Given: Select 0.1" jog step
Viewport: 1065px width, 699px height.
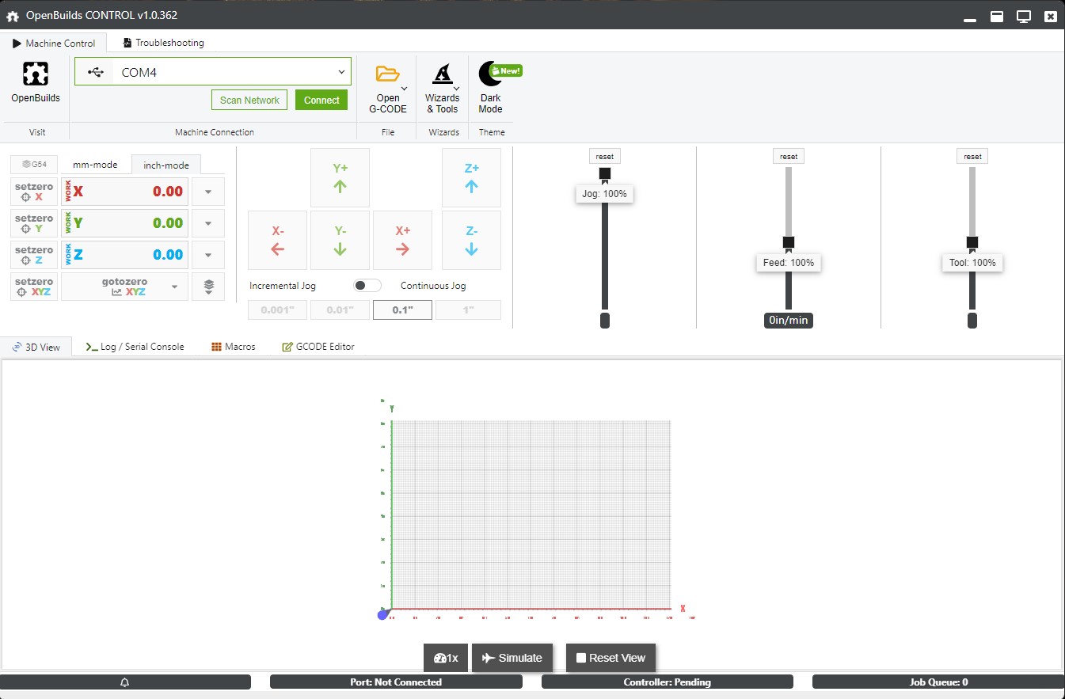Looking at the screenshot, I should tap(402, 310).
